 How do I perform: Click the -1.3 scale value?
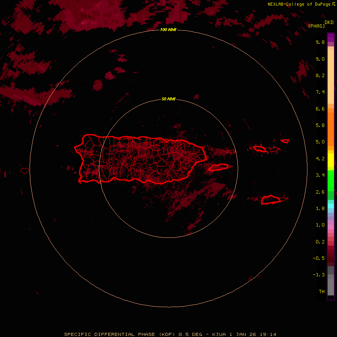click(319, 275)
